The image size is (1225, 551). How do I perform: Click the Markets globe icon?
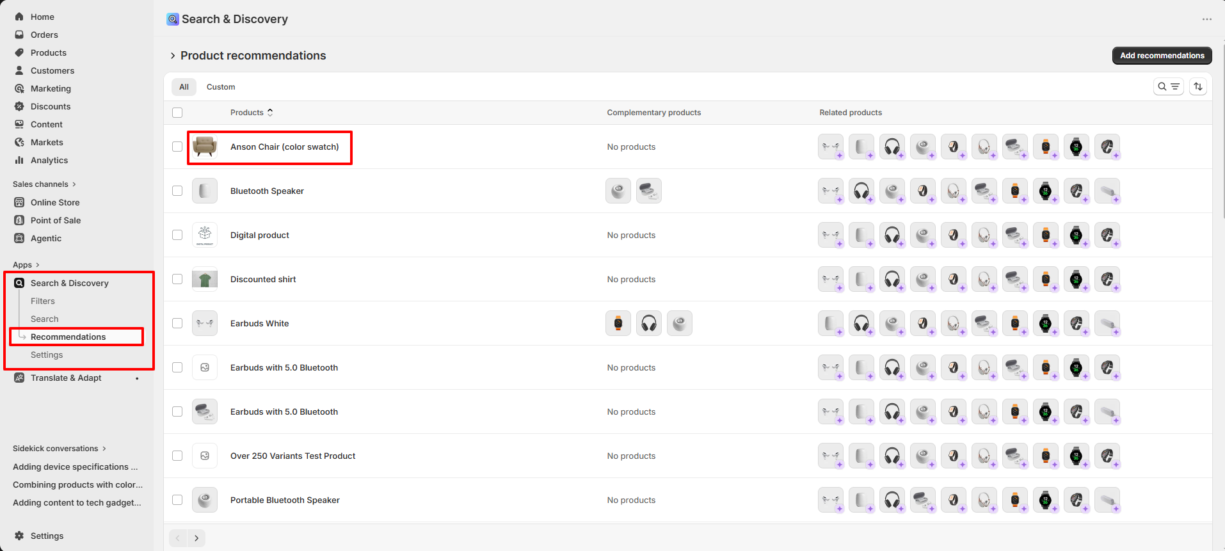coord(19,142)
